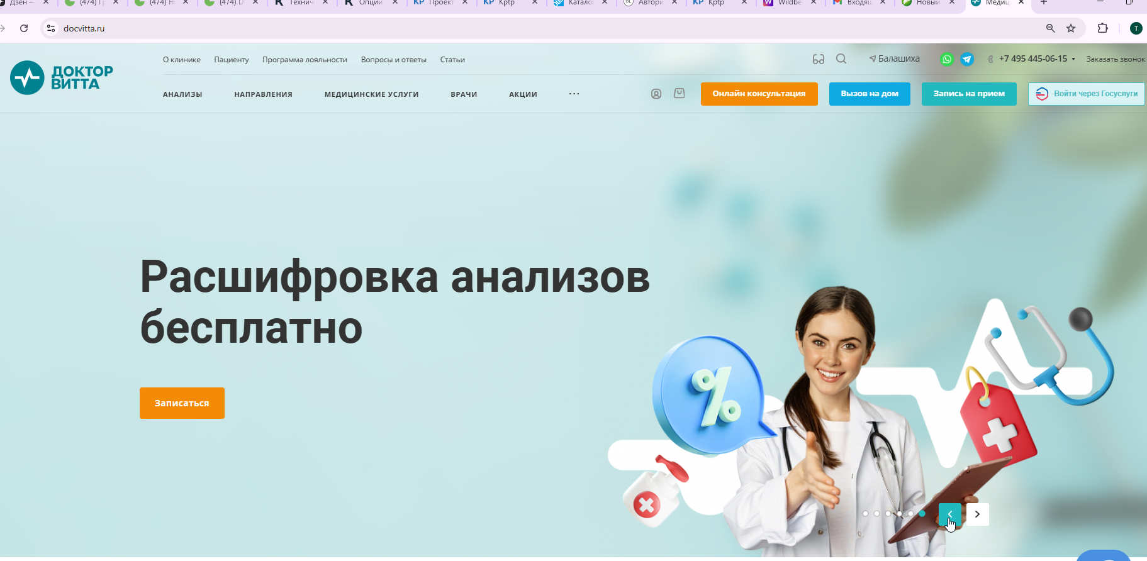Open Пациенту link
Viewport: 1147px width, 561px height.
(231, 60)
